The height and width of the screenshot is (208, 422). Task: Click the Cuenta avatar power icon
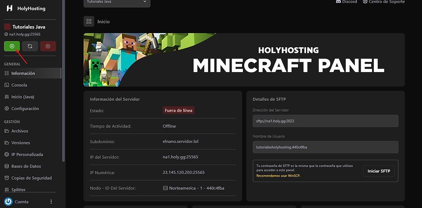[8, 202]
